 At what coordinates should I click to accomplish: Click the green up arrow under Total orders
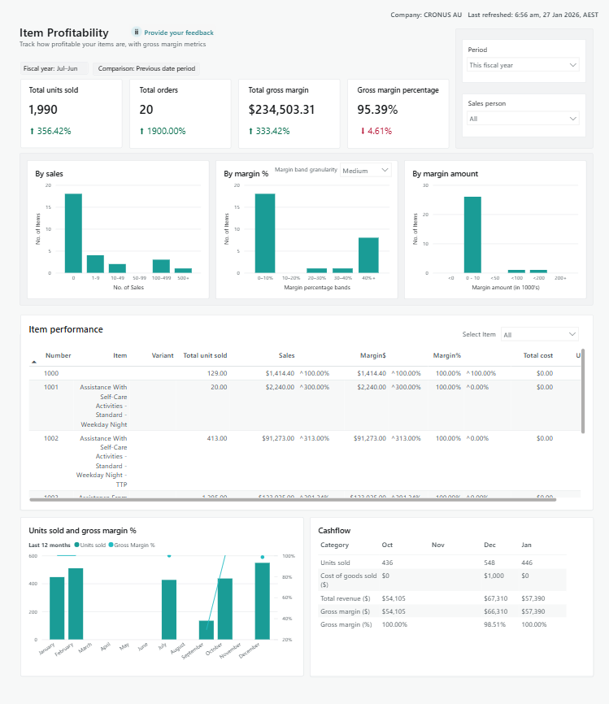pos(142,131)
